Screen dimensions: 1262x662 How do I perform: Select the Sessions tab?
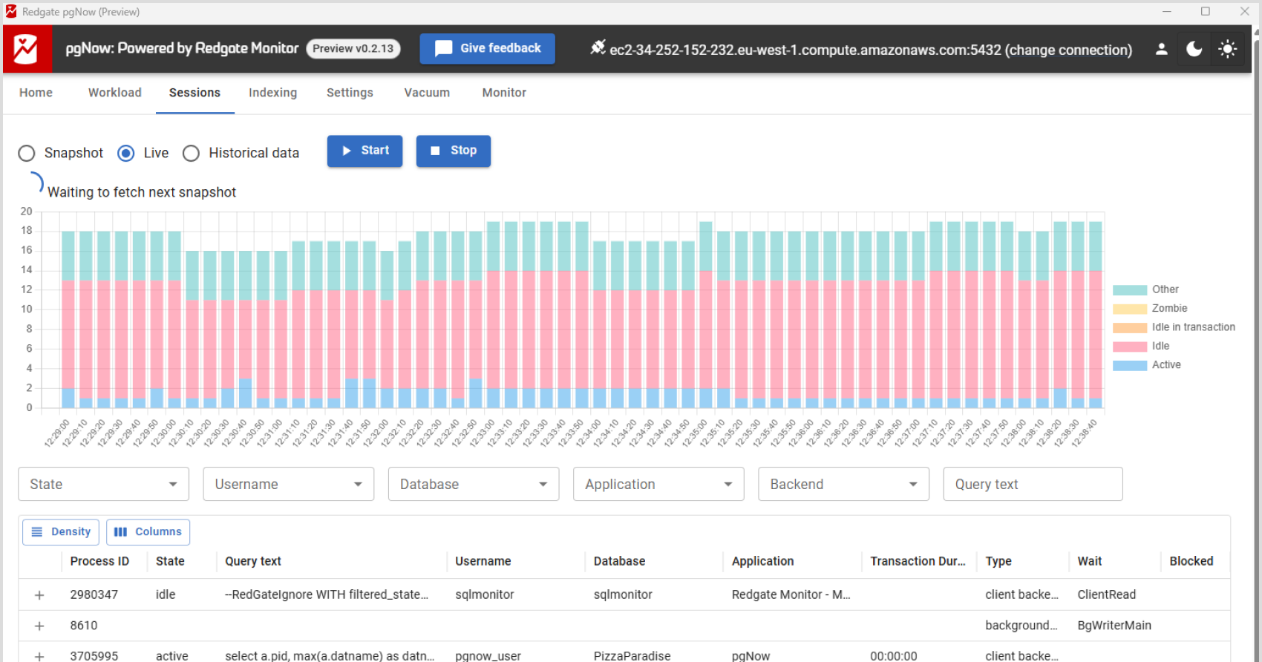pos(194,93)
